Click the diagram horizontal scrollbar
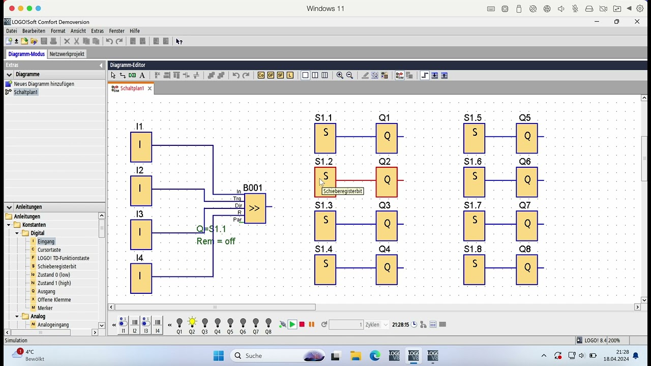 pos(215,307)
